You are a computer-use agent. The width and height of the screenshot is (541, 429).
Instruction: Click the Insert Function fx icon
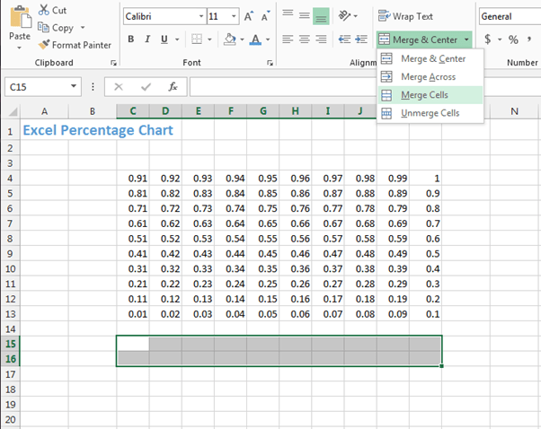(173, 87)
